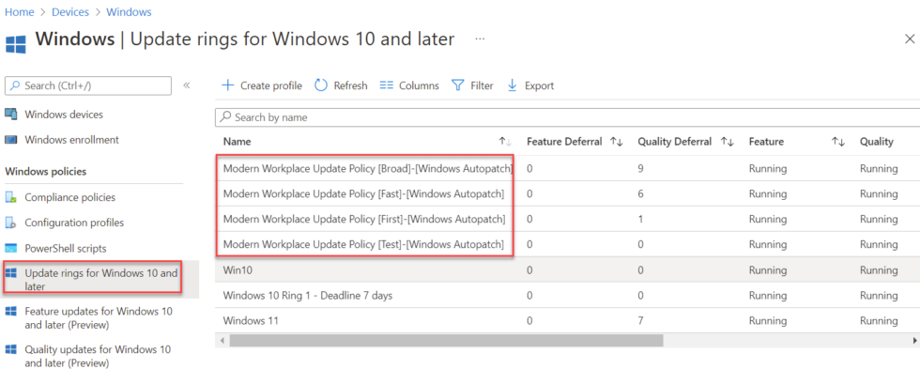
Task: Click the Compliance policies sidebar icon
Action: pos(11,198)
